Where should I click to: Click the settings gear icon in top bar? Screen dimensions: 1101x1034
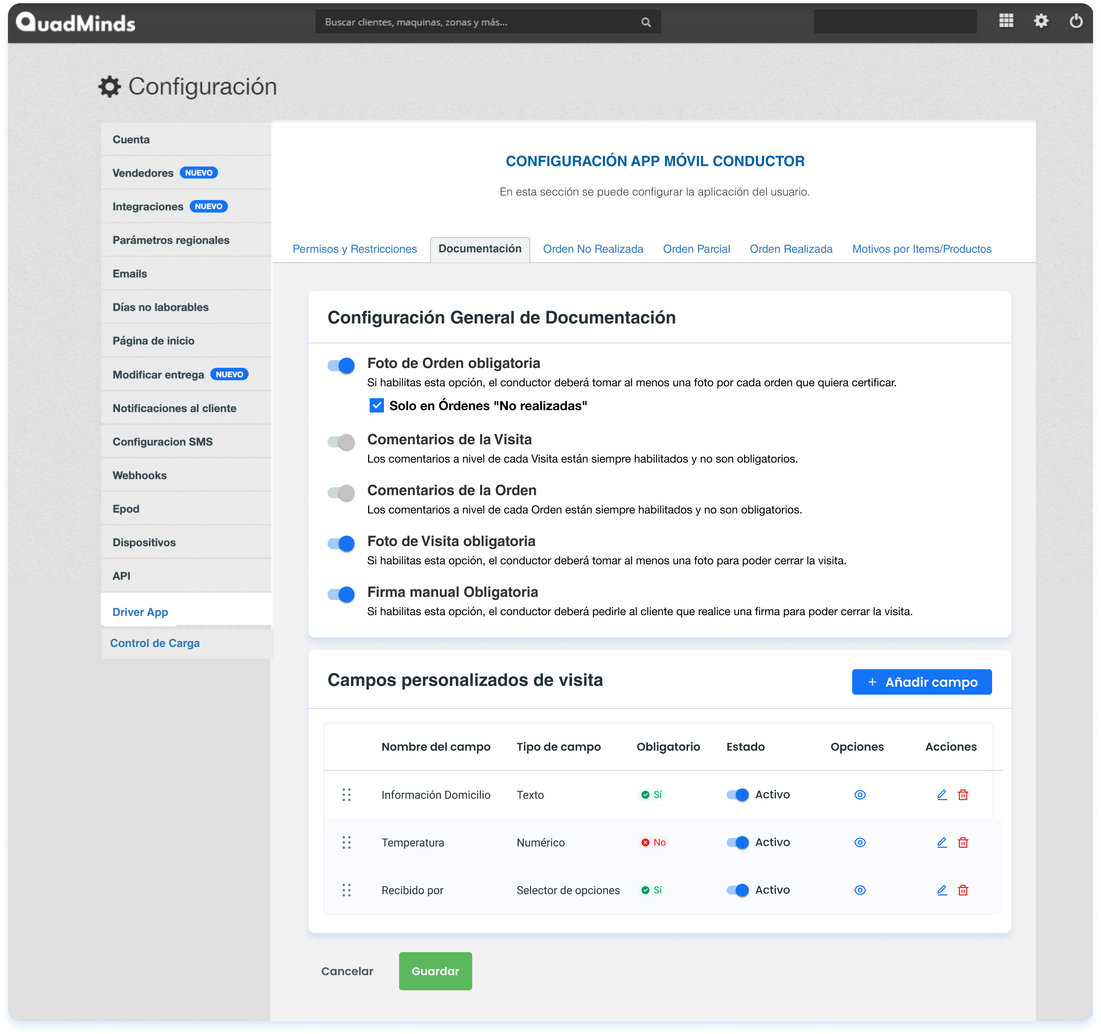pos(1041,21)
